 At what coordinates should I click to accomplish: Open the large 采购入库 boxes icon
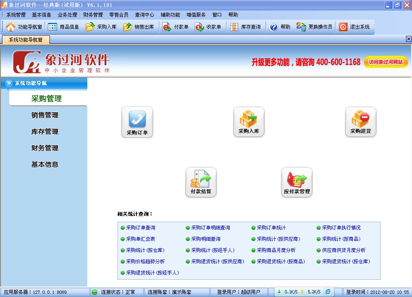coord(249,122)
